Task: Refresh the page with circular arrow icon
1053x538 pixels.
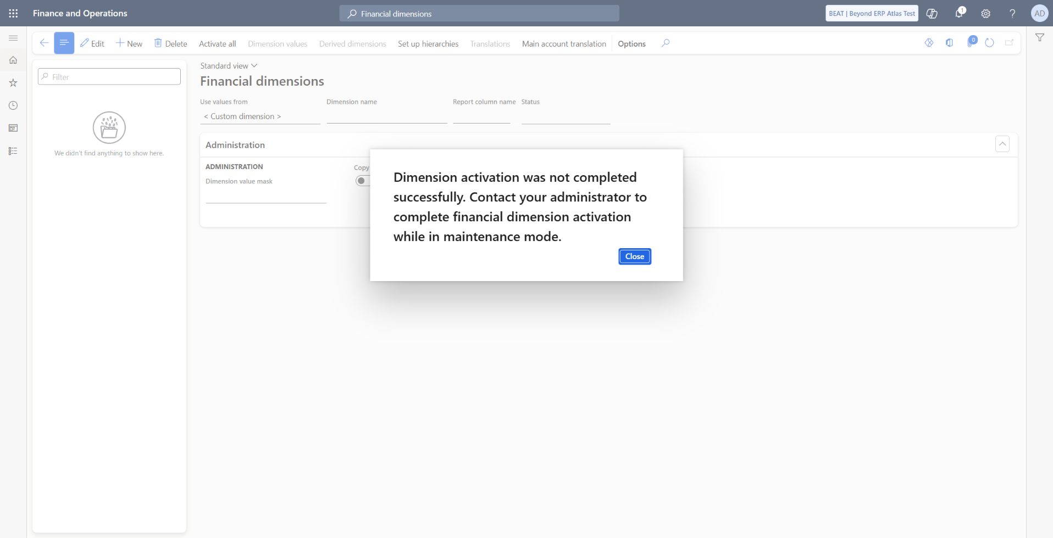Action: coord(989,43)
